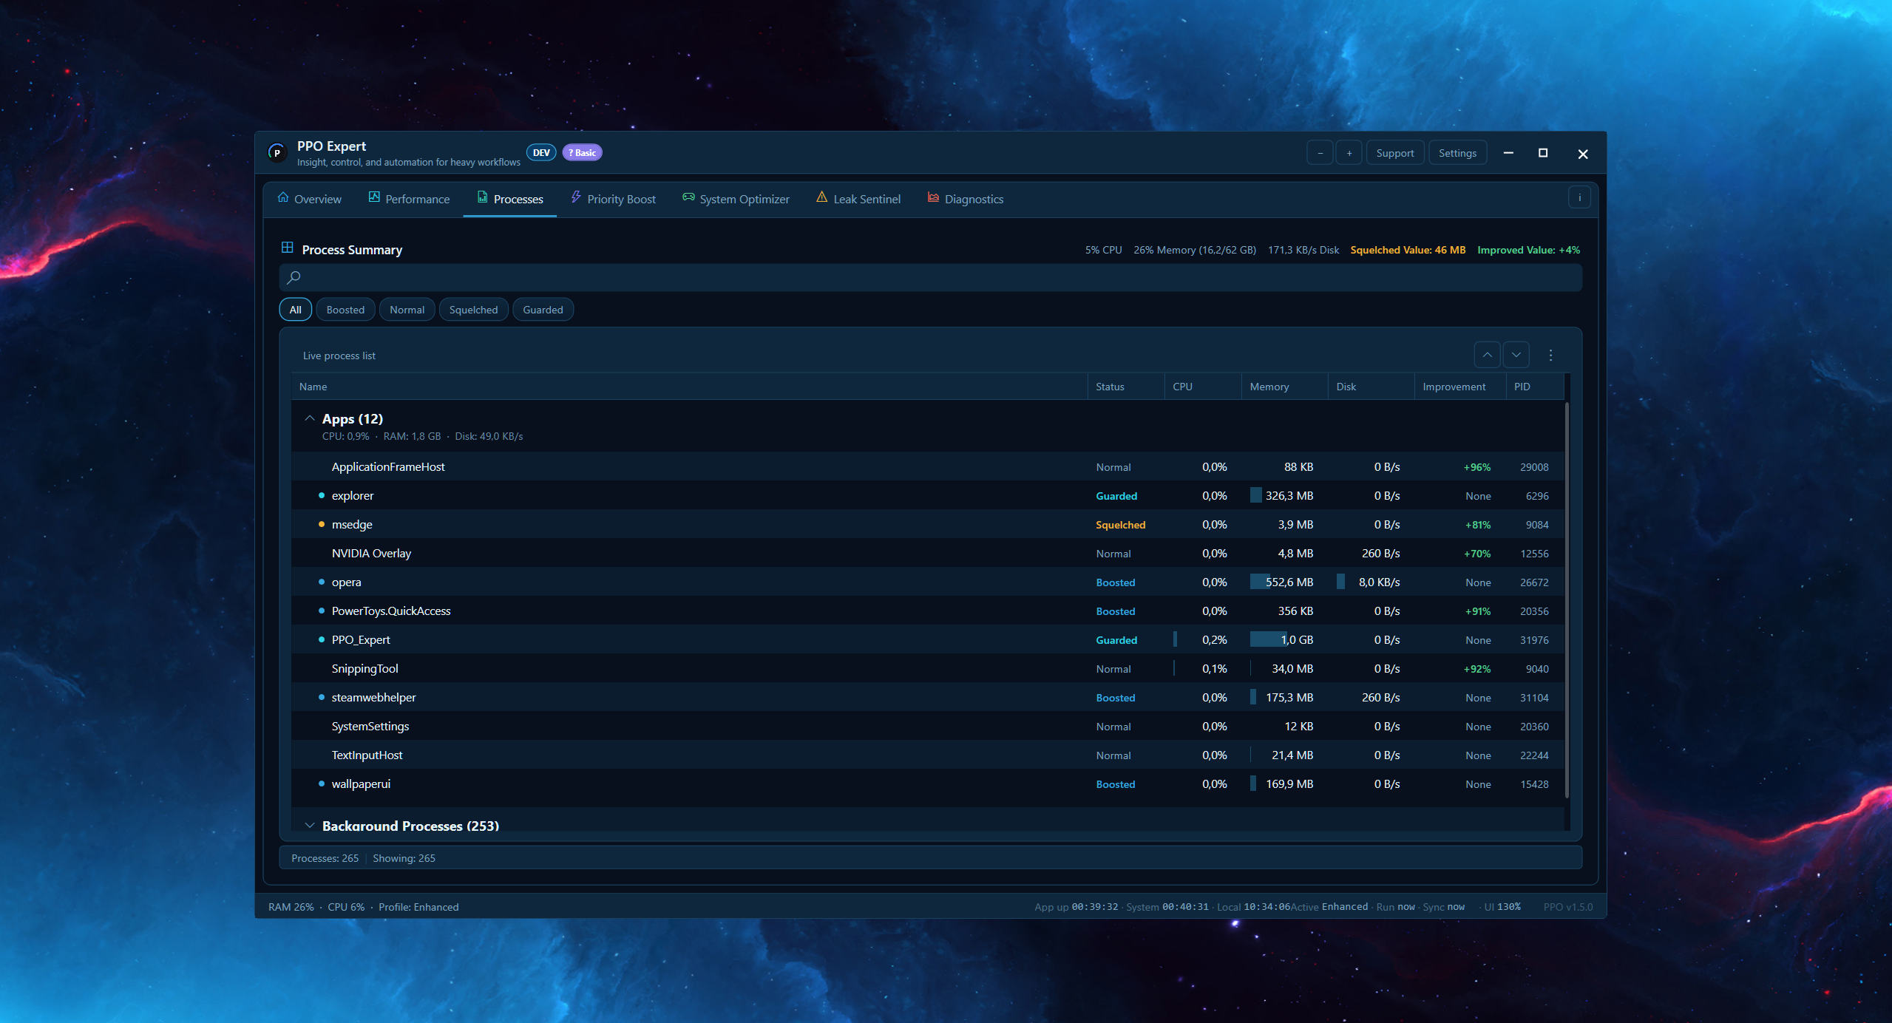This screenshot has height=1023, width=1892.
Task: Click the Leak Sentinel warning icon
Action: coord(821,197)
